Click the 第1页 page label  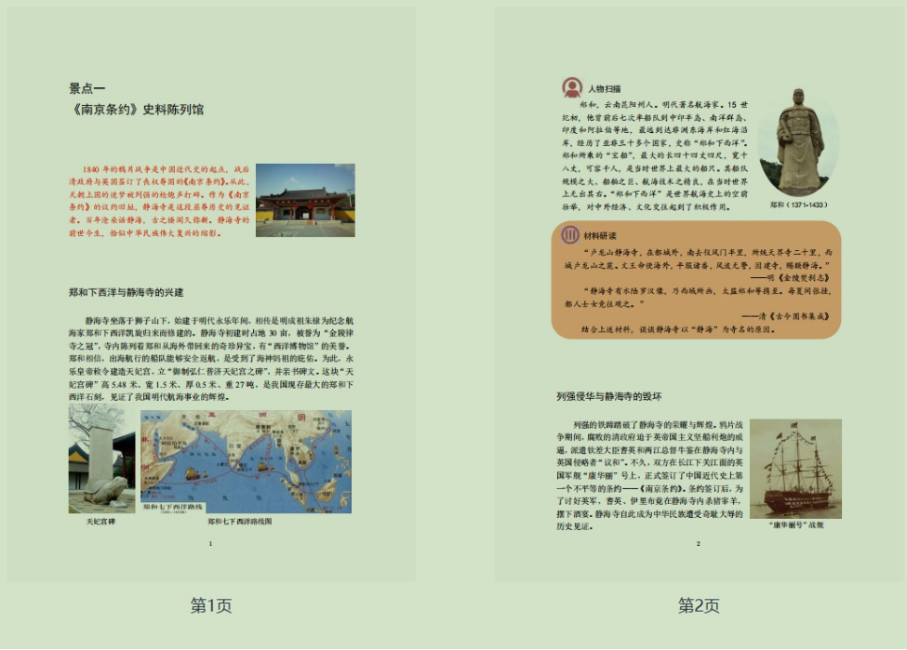point(211,606)
